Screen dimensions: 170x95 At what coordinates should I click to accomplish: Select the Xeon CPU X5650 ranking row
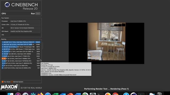click(x=21, y=54)
